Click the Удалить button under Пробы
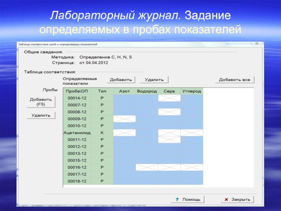The image size is (281, 211). point(41,115)
